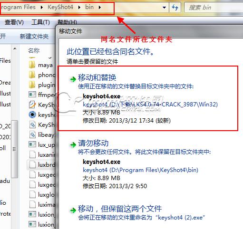Open the address bar history dropdown
Screen dimensions: 243x229
tap(165, 8)
